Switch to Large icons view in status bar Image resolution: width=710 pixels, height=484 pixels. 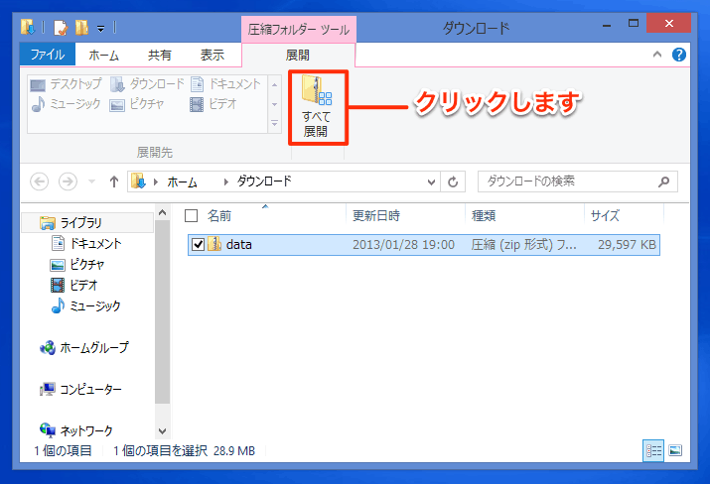tap(675, 451)
